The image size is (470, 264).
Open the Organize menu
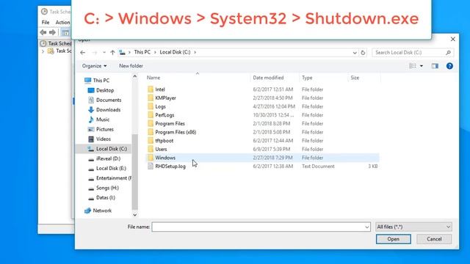point(94,66)
